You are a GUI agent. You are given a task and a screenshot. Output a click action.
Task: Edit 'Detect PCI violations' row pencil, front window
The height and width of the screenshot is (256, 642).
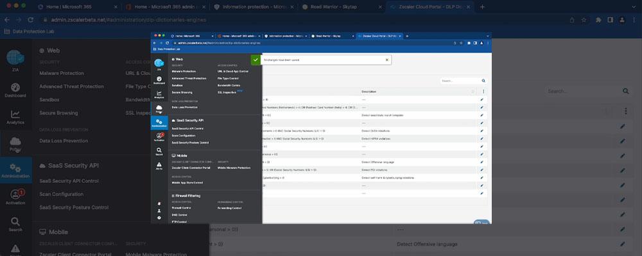[482, 170]
